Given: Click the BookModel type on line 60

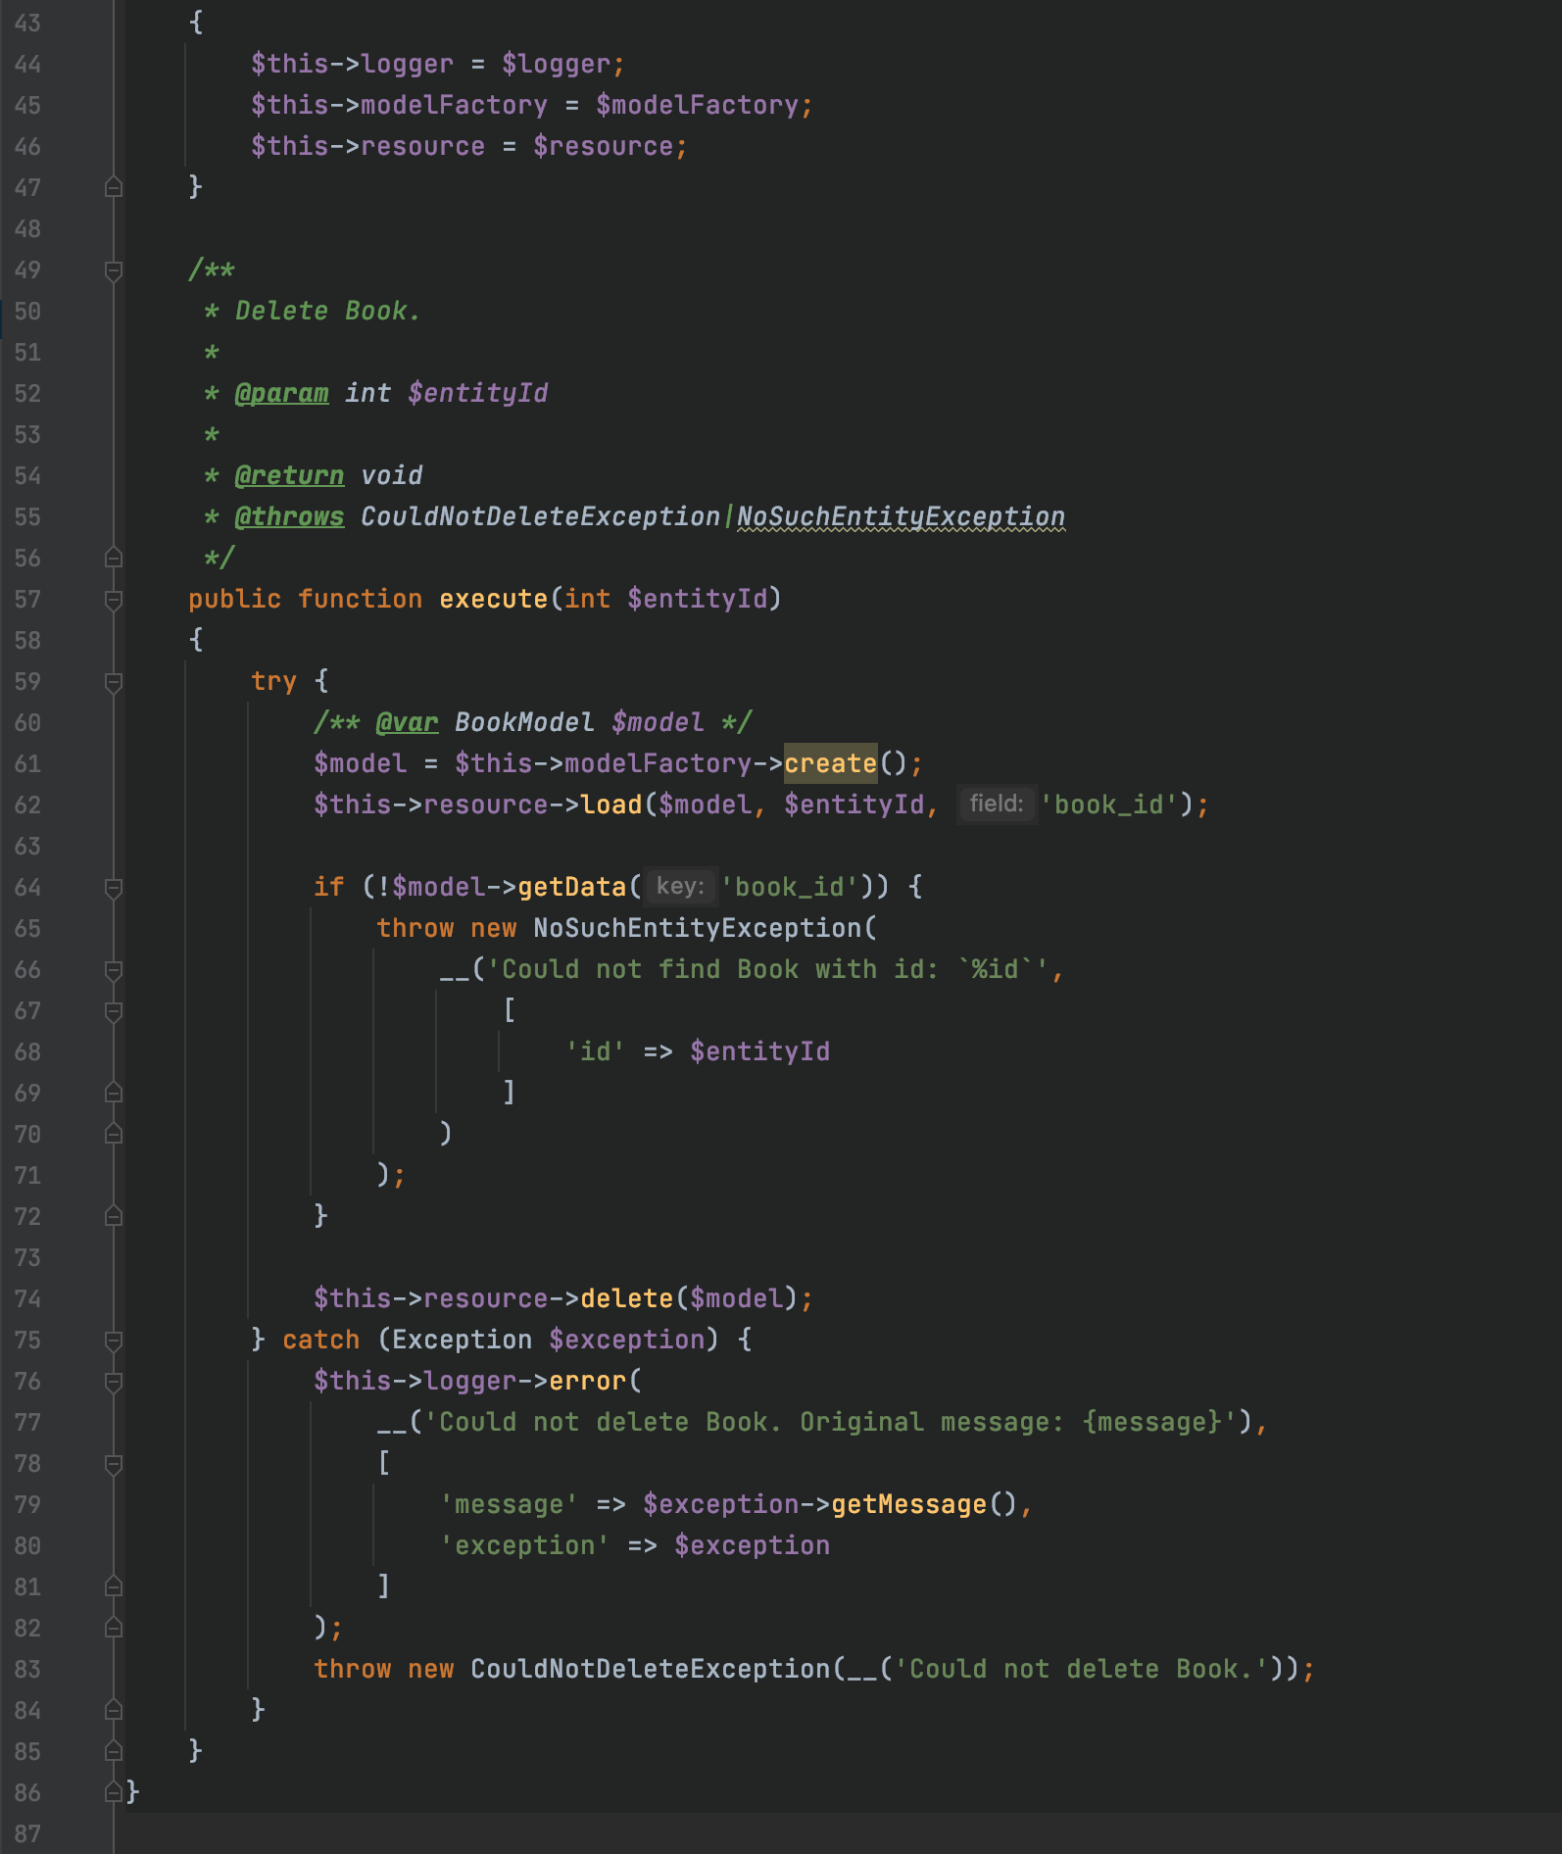Looking at the screenshot, I should click(x=525, y=722).
